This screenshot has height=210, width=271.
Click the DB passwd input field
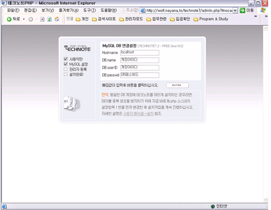click(140, 75)
